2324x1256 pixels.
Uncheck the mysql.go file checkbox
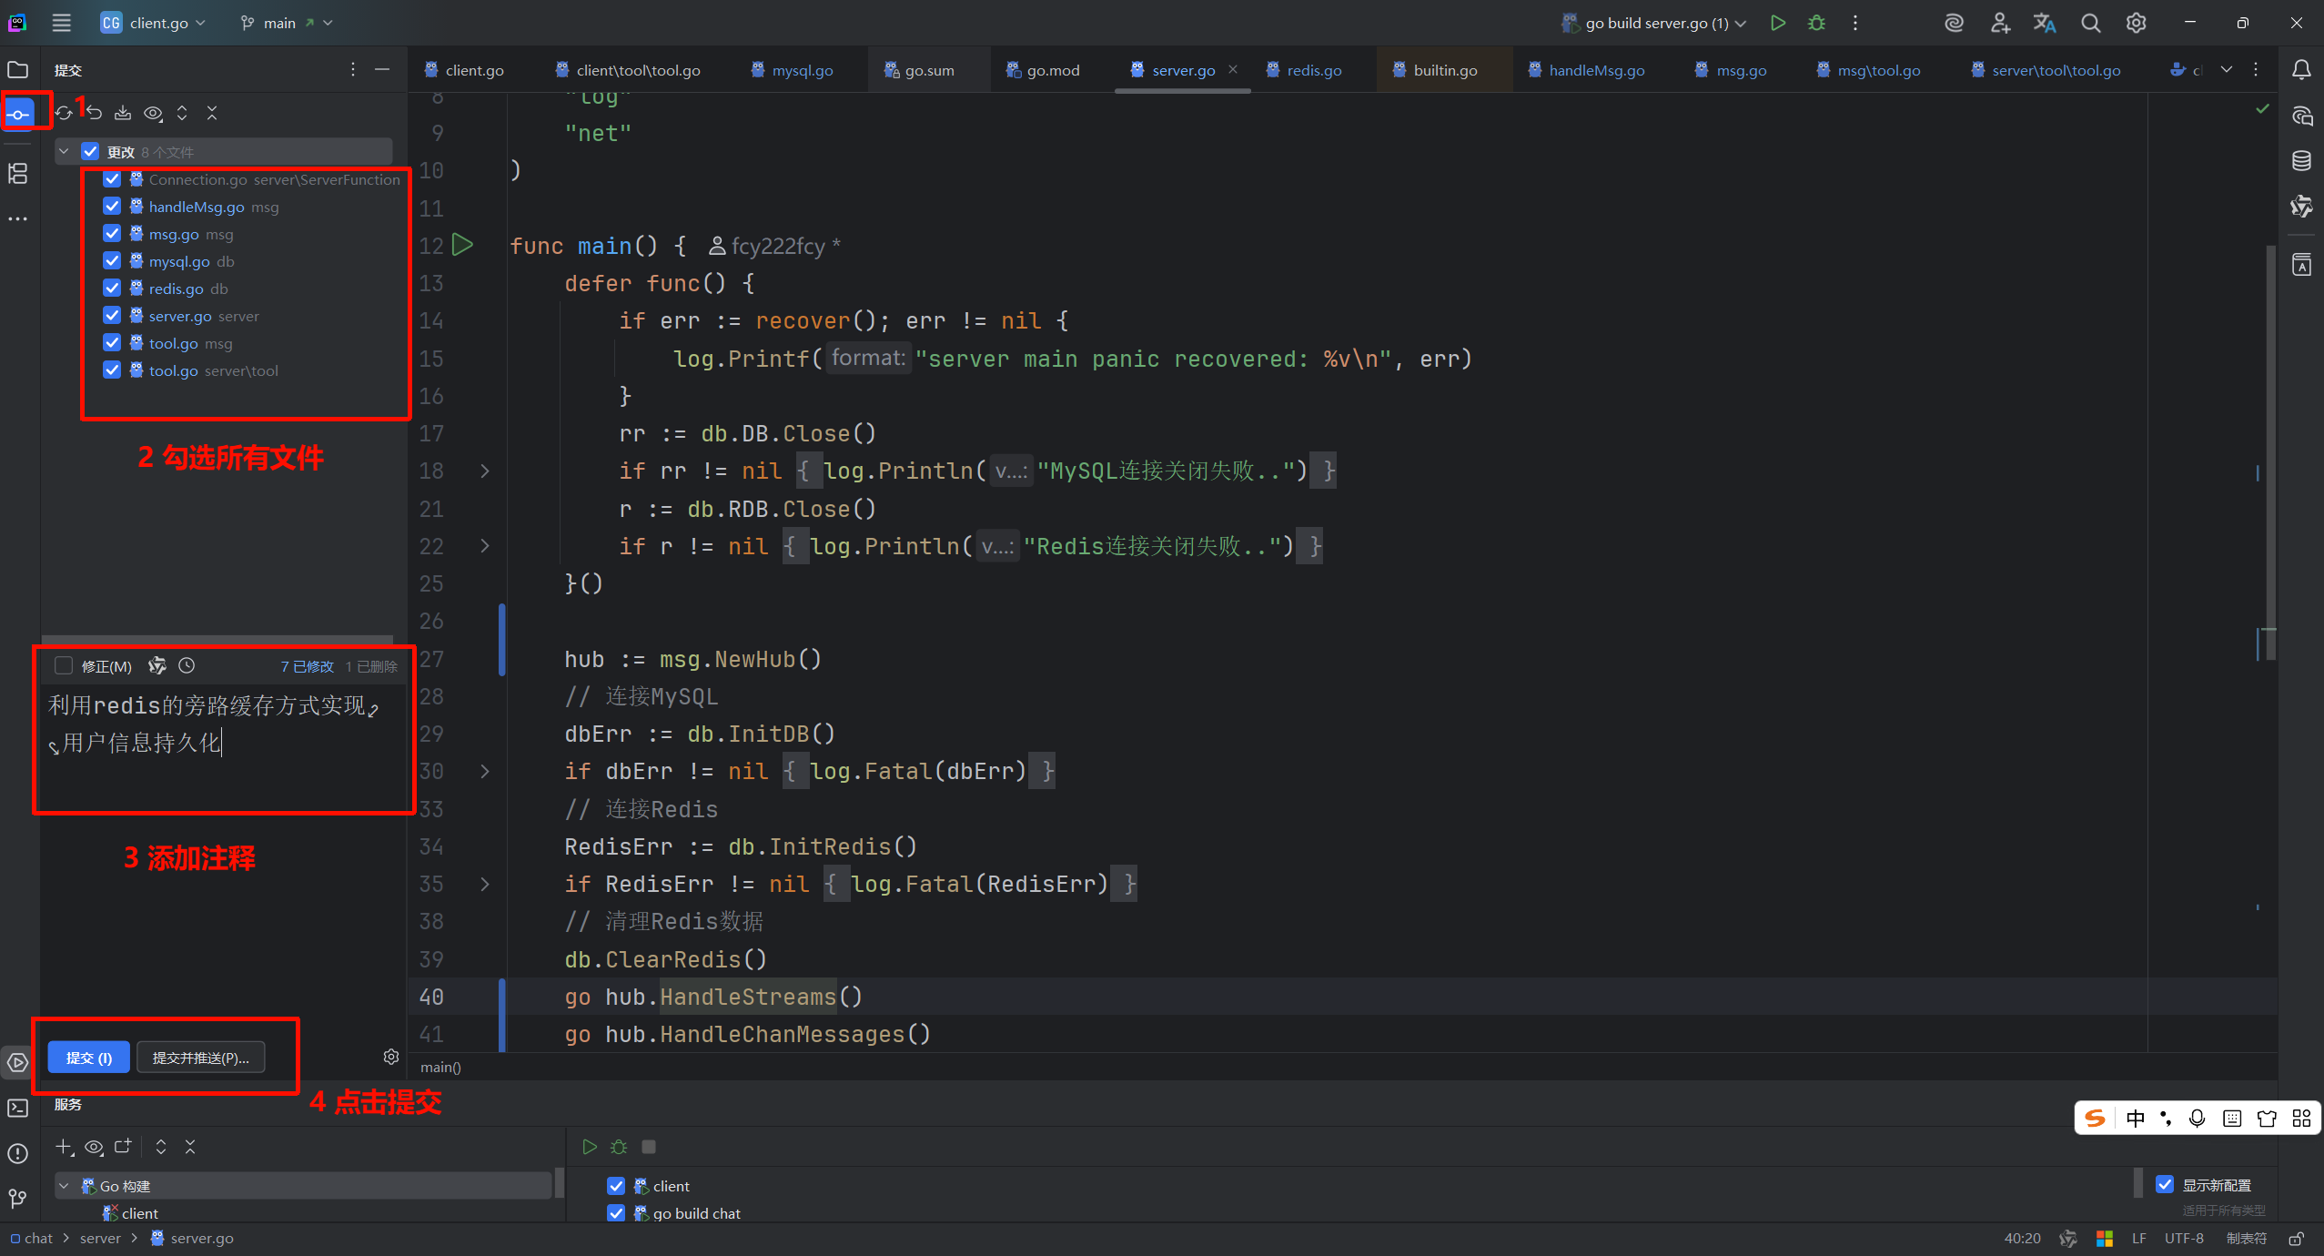coord(112,261)
